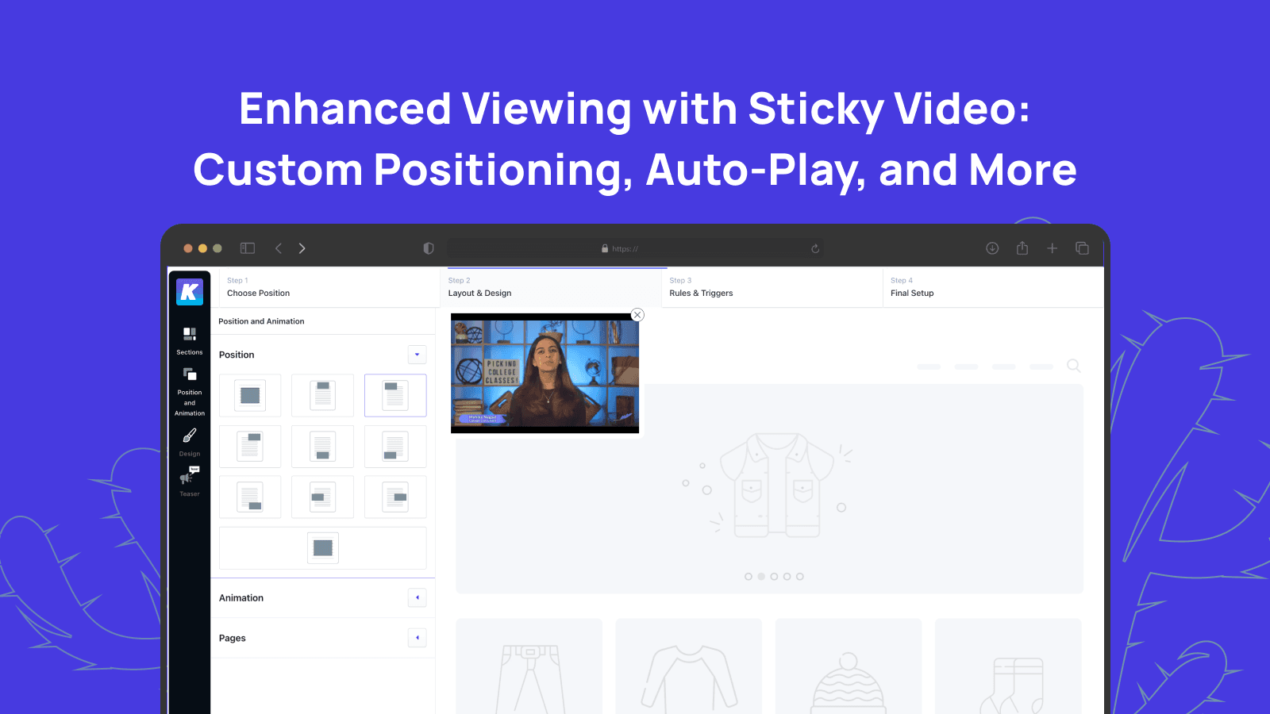
Task: Open the Teaser megaphone panel
Action: [190, 481]
